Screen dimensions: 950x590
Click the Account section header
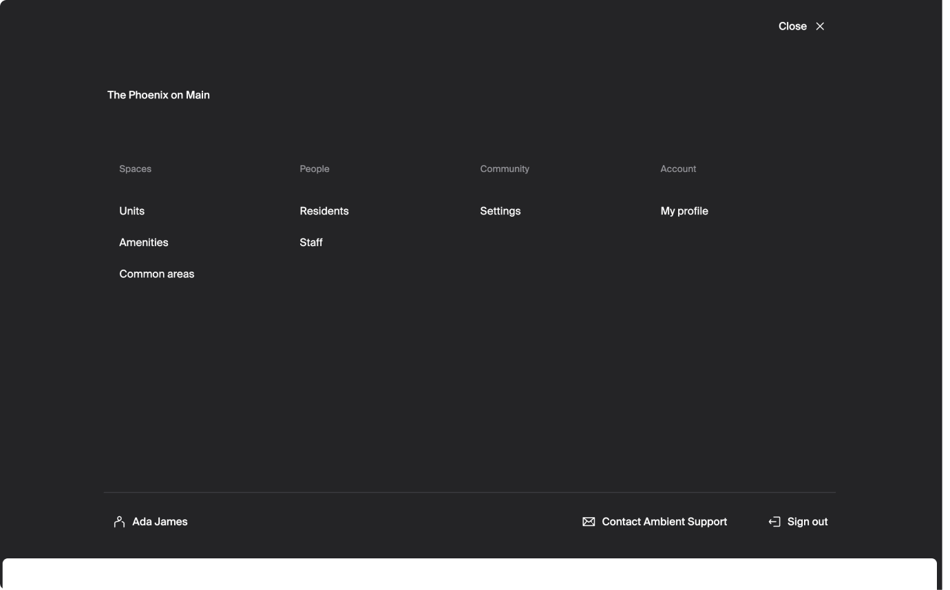[678, 168]
